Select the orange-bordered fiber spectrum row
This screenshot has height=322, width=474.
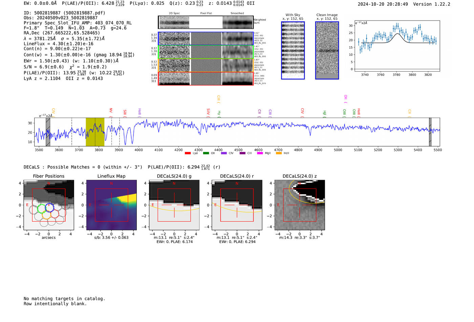click(x=206, y=65)
